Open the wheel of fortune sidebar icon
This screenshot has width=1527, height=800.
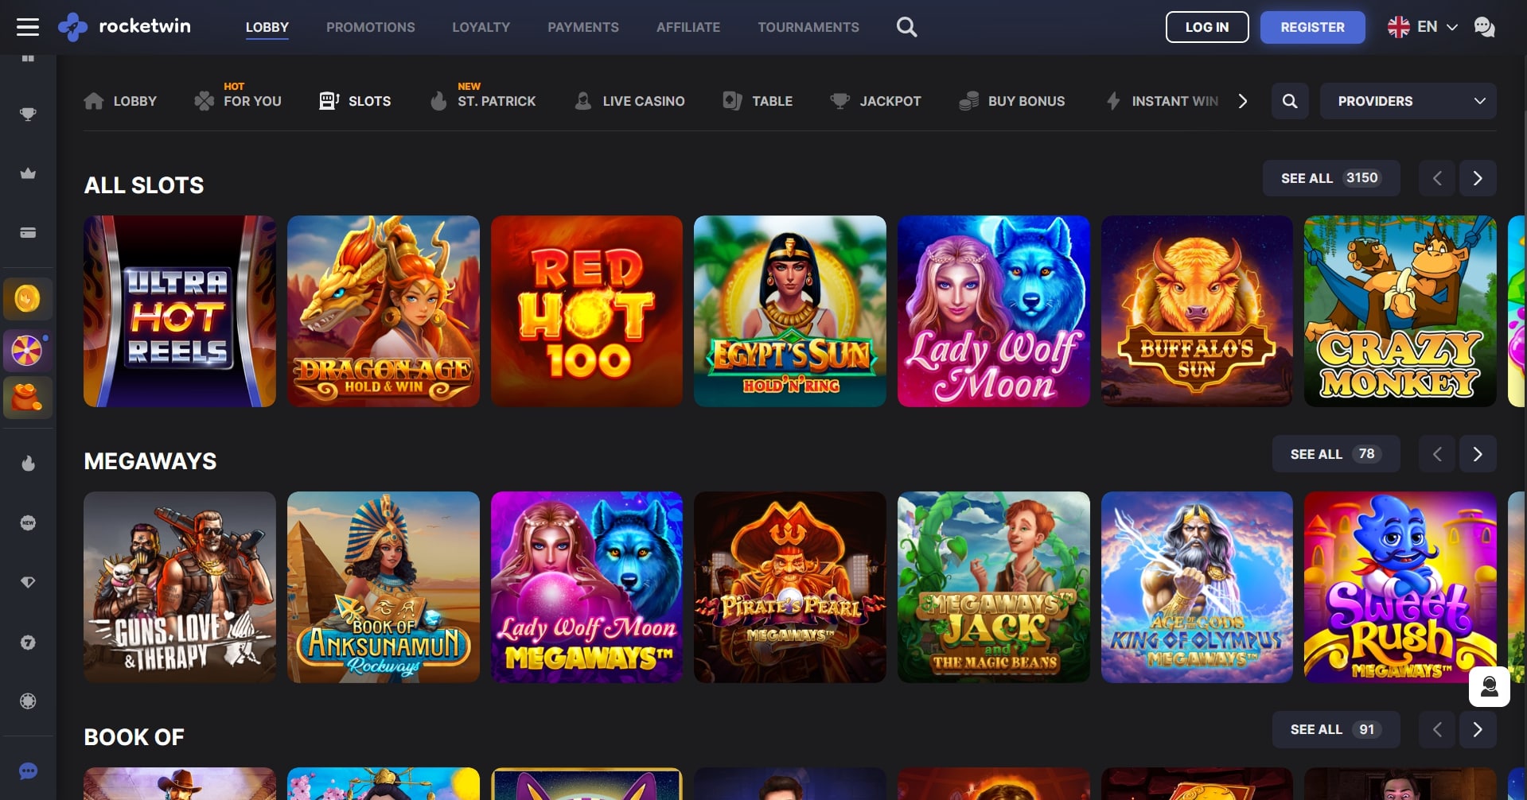pyautogui.click(x=28, y=351)
